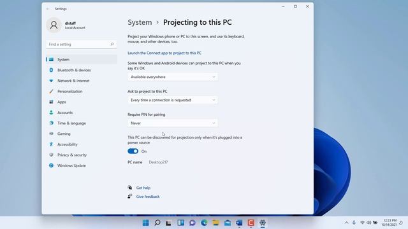Open Require PIN for pairing dropdown
Screen dimensions: 408x229
pos(173,123)
